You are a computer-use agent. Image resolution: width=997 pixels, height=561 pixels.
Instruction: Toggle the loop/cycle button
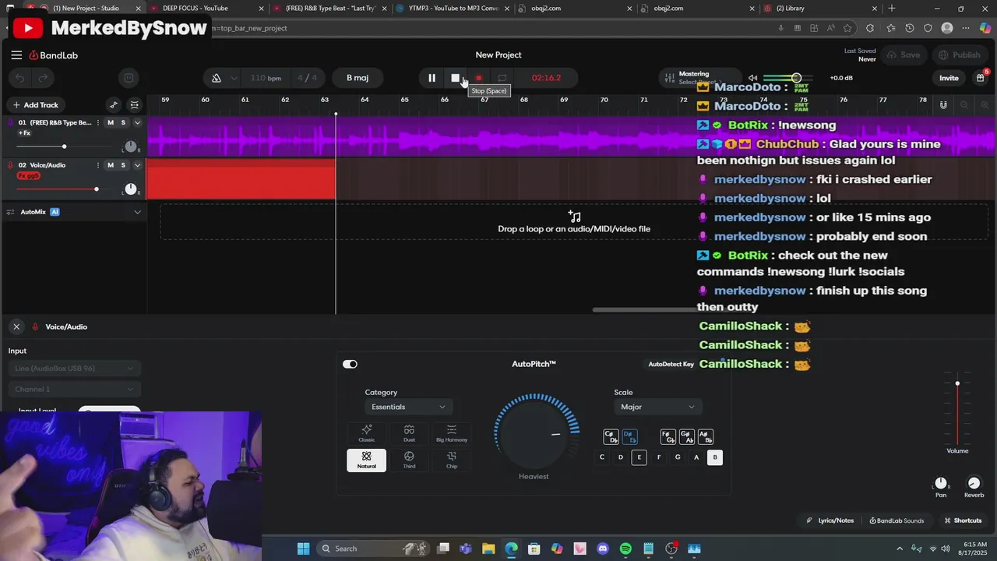502,78
